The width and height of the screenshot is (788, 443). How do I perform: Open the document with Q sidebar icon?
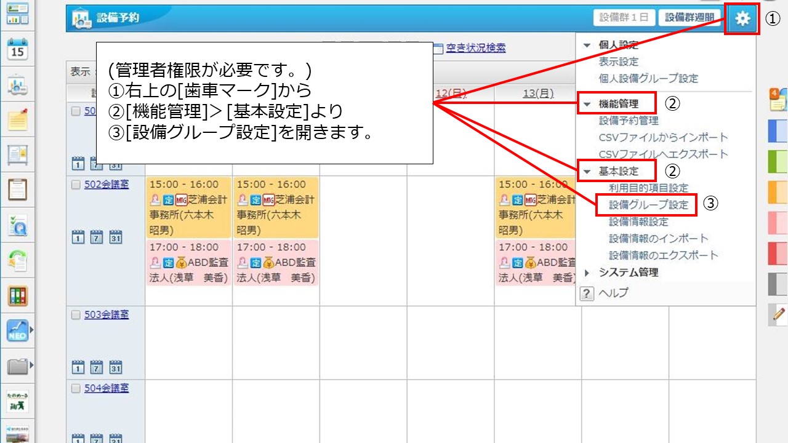coord(18,226)
